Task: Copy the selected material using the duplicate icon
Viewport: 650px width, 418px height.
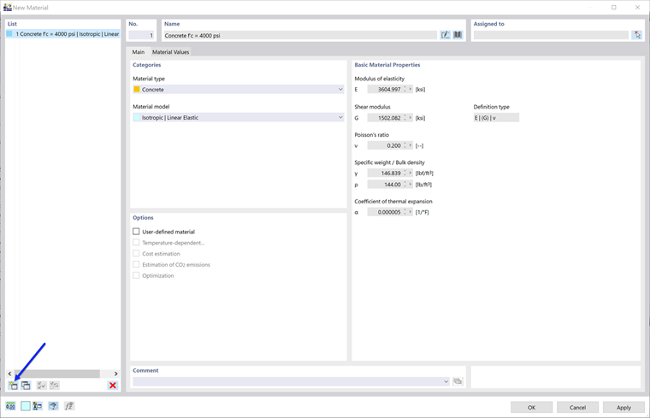Action: coord(26,386)
